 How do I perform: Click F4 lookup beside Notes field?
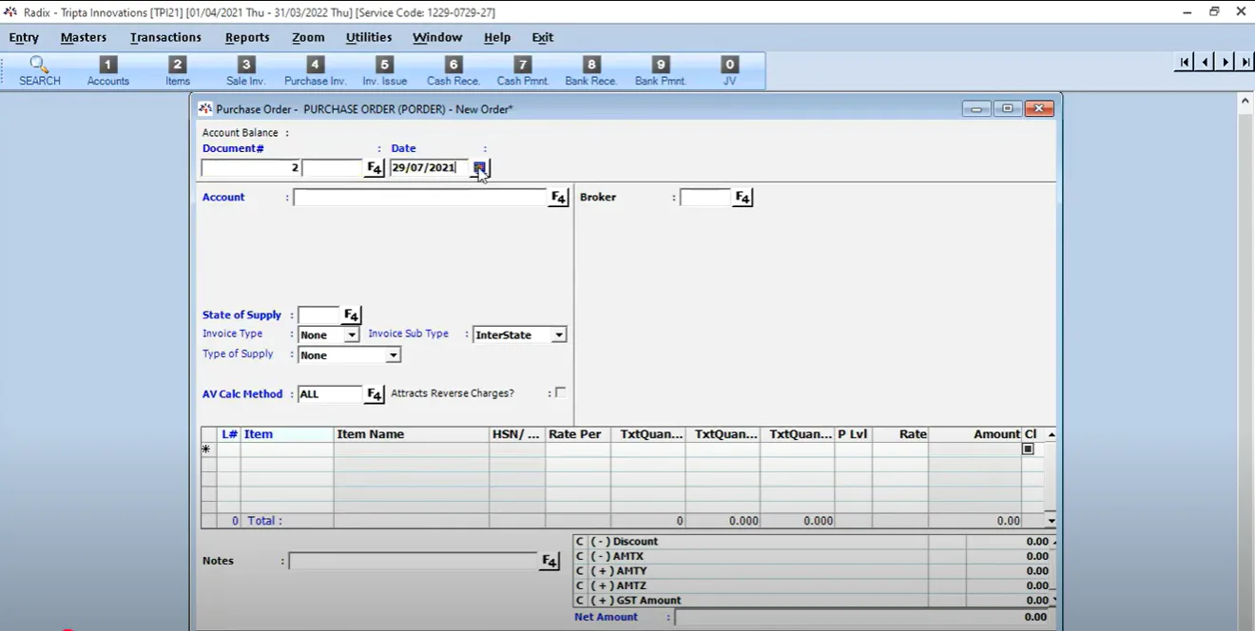[550, 562]
